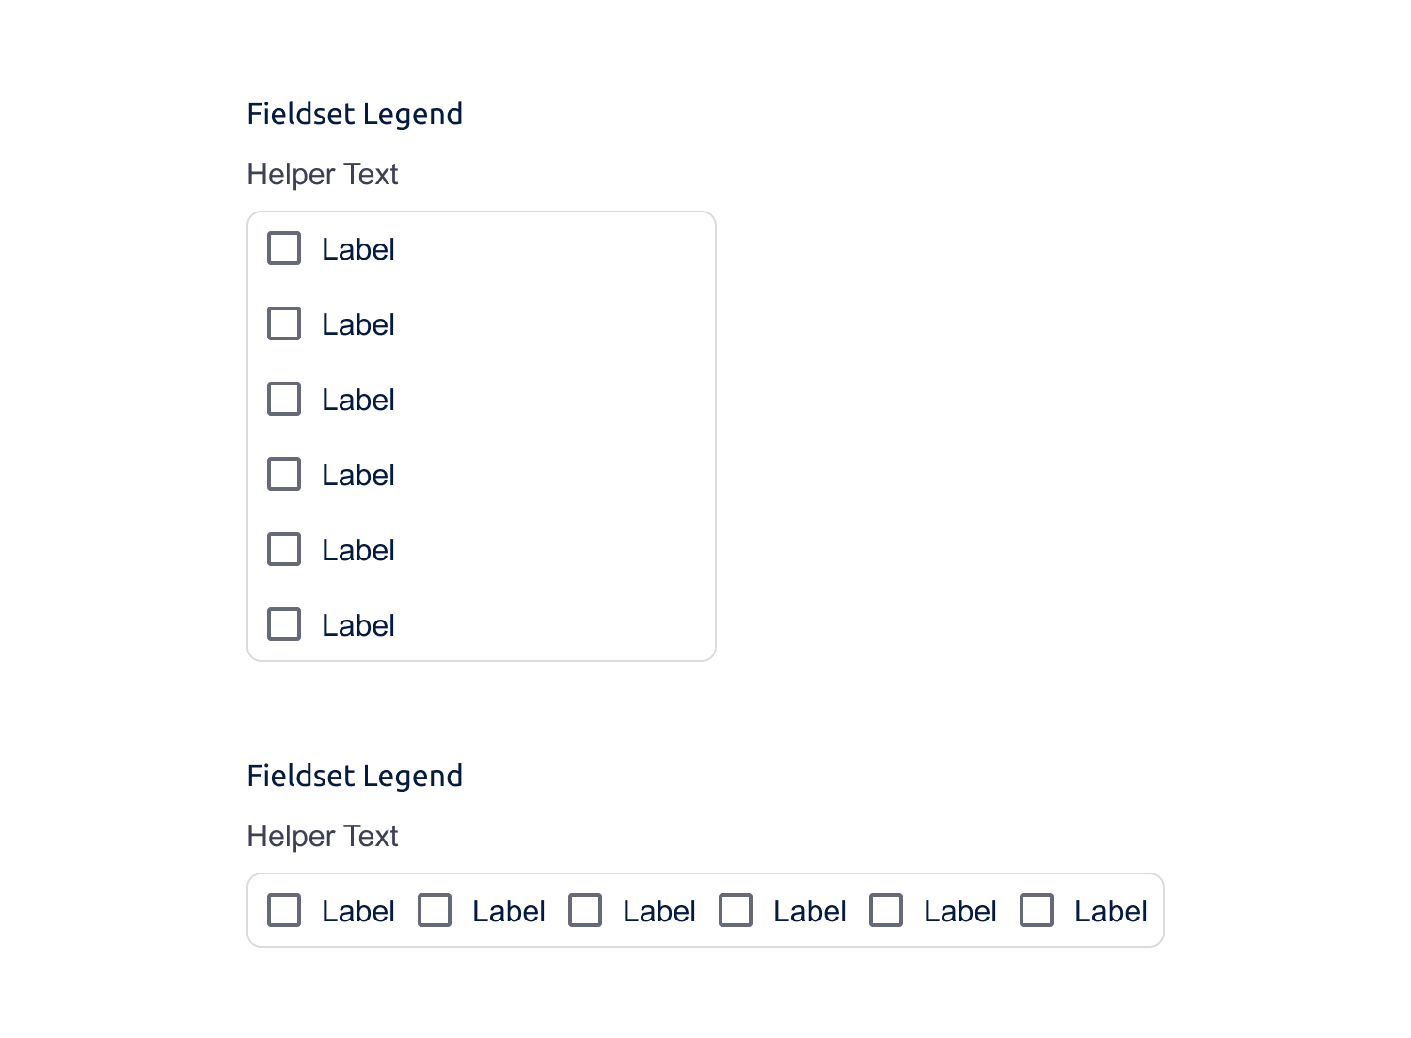This screenshot has height=1038, width=1411.
Task: Click the top Fieldset Legend heading
Action: [355, 113]
